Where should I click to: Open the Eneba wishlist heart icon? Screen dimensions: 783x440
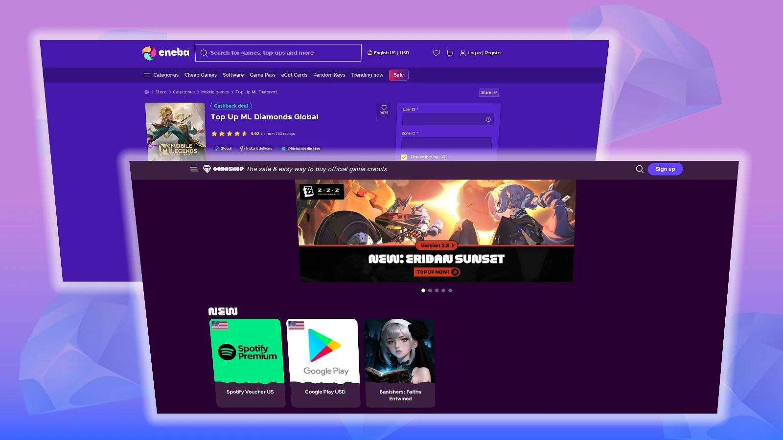point(436,53)
